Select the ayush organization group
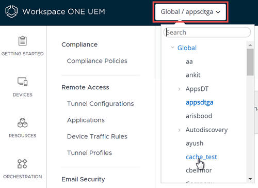Screen dimensions: 258x188 [x=195, y=144]
